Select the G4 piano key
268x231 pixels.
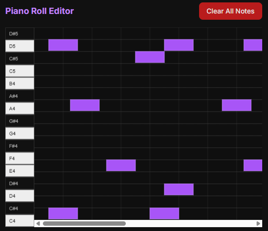[20, 133]
